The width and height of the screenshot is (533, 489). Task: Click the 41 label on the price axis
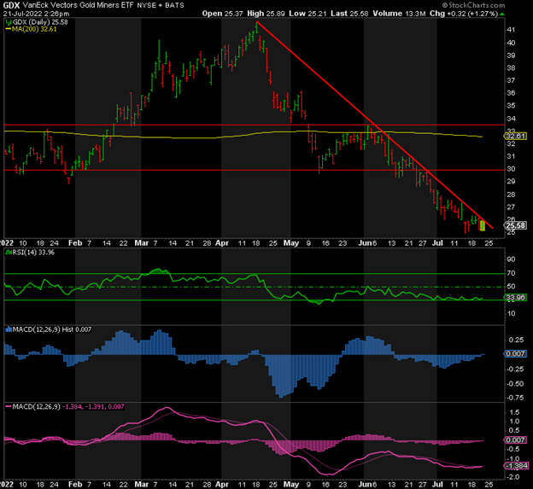click(x=511, y=30)
